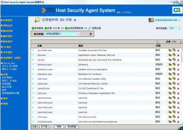Click the copy icon in the cauninst.exe row
183x130 pixels.
tap(170, 98)
